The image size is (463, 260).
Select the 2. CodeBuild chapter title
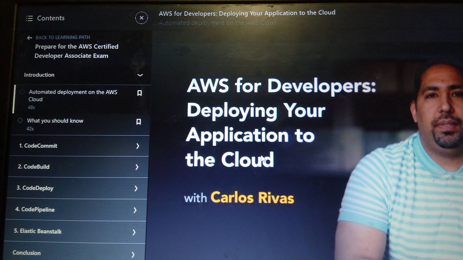click(34, 166)
